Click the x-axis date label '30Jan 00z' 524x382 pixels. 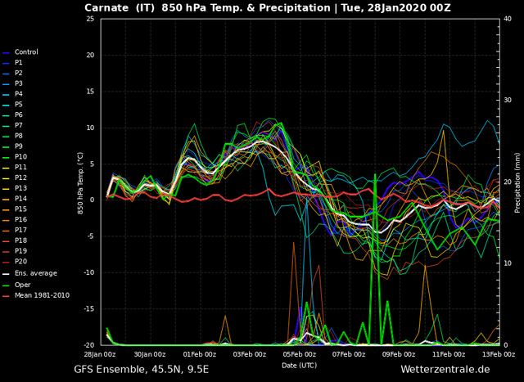[149, 354]
